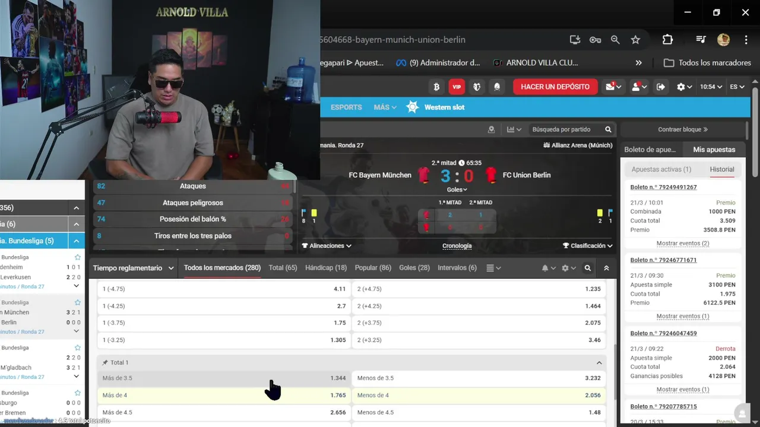Switch to Todos los mercados (280) tab
760x427 pixels.
coord(222,268)
